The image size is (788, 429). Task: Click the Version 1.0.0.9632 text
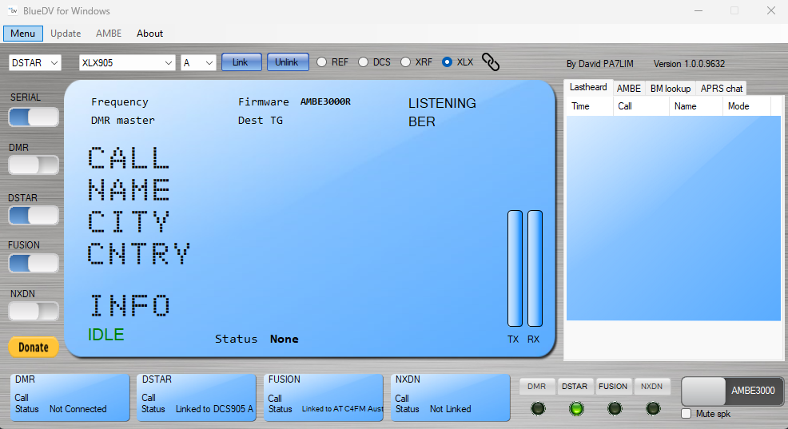click(x=689, y=64)
